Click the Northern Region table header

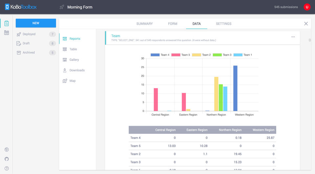[230, 130]
